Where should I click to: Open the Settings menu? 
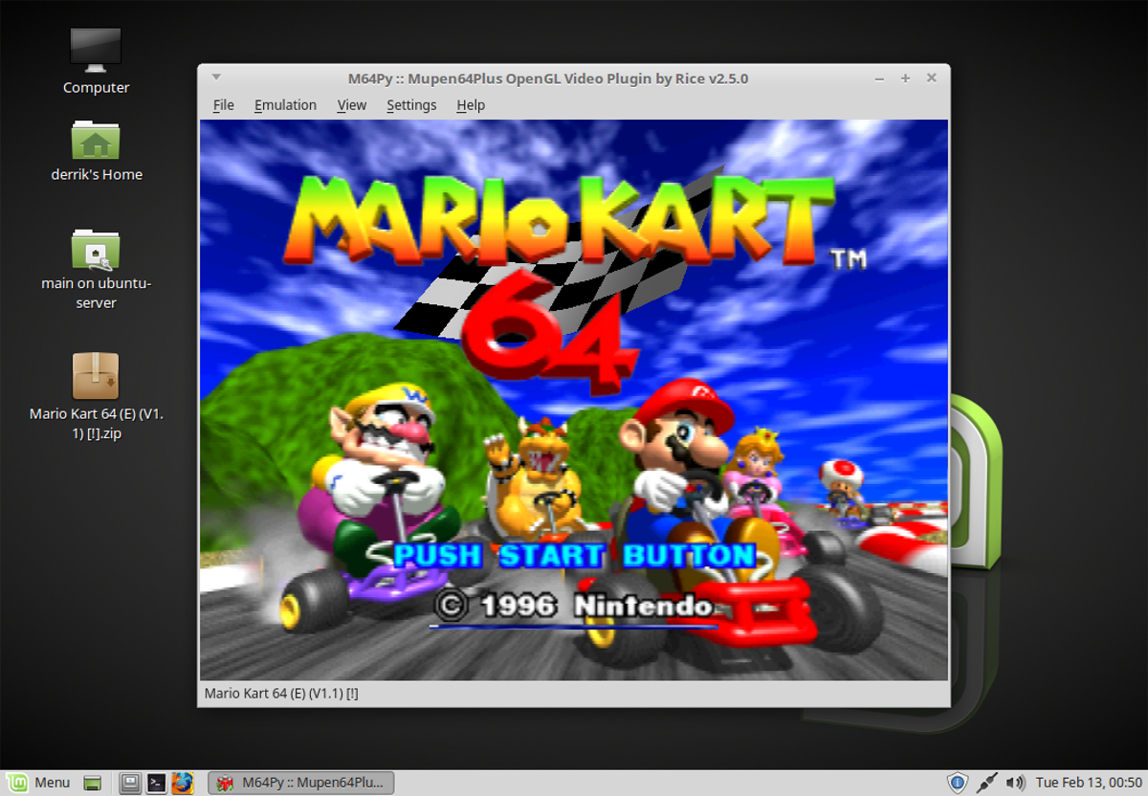[x=411, y=105]
